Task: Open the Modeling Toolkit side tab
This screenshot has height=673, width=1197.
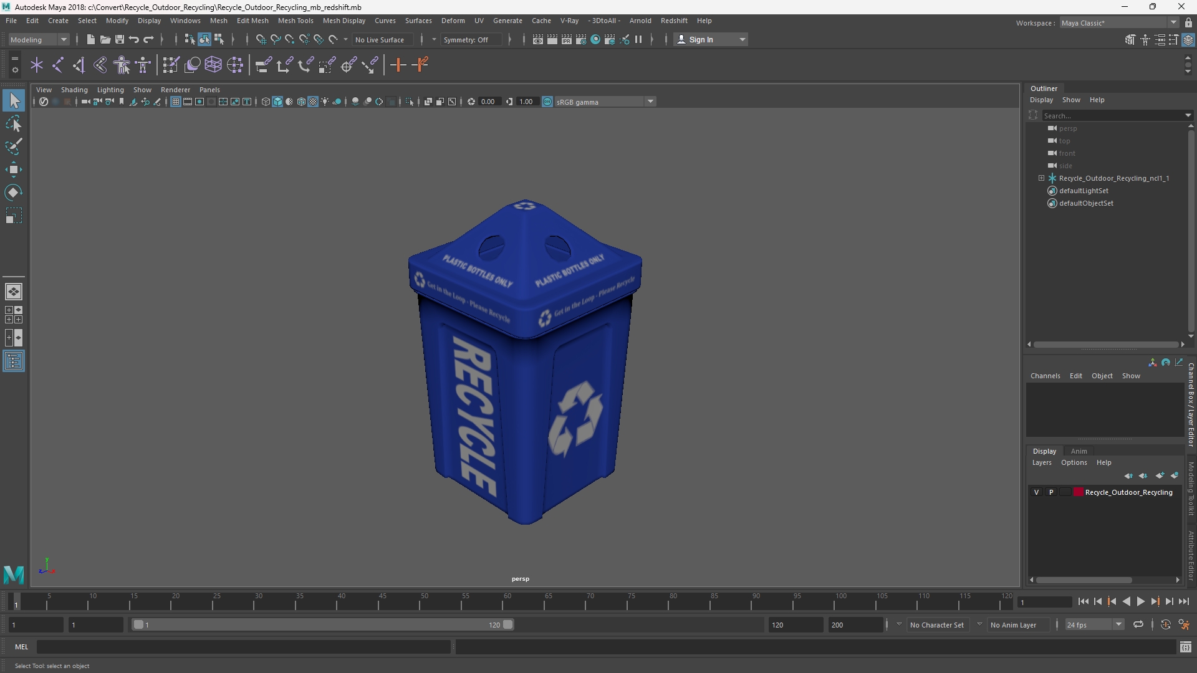Action: (x=1191, y=488)
